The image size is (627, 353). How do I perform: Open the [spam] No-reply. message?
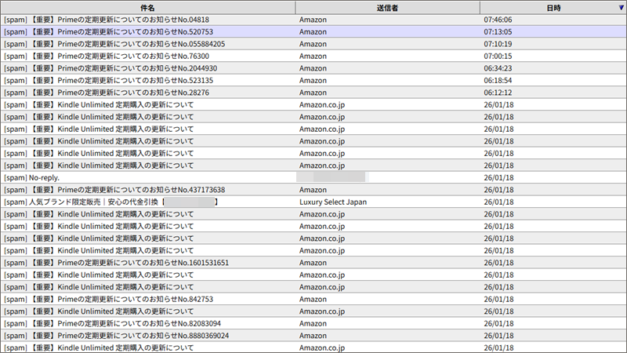[31, 178]
